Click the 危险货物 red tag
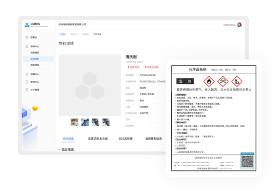 pyautogui.click(x=133, y=67)
